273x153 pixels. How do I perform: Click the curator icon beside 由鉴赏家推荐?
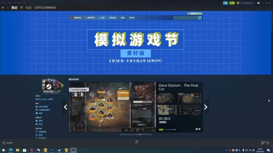point(37,110)
